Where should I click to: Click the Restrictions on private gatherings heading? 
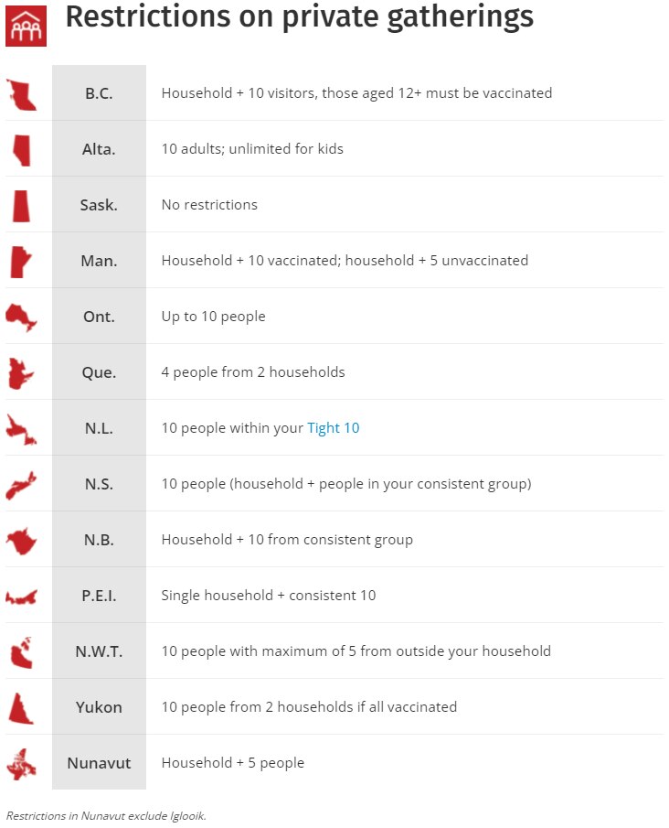299,17
